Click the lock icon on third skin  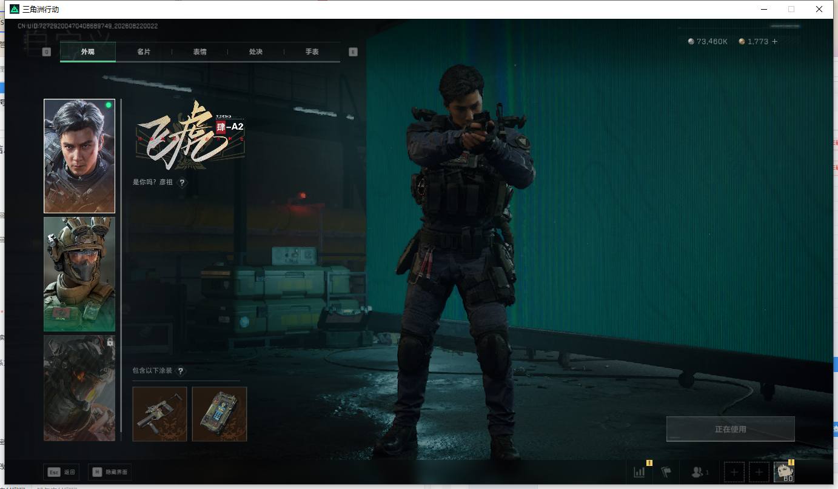point(110,342)
